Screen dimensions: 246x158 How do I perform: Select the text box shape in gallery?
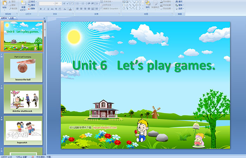[124, 2]
